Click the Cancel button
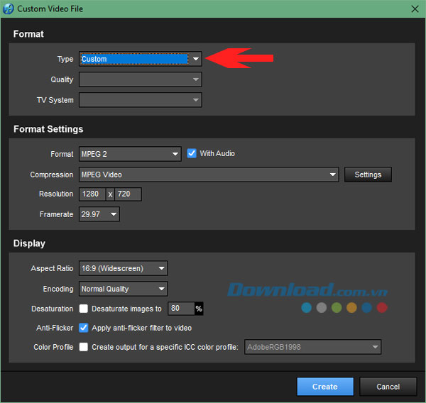The image size is (426, 403). coord(388,387)
